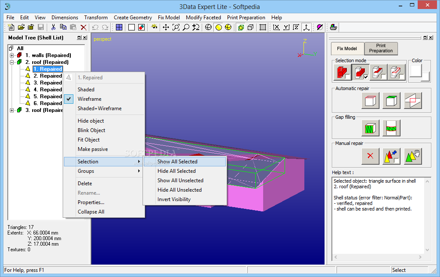Select the All root tree item
The width and height of the screenshot is (440, 277).
coord(20,48)
